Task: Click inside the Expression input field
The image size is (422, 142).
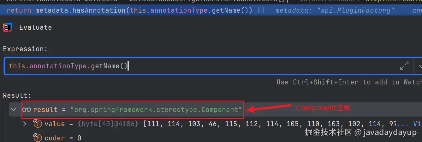Action: (202, 66)
